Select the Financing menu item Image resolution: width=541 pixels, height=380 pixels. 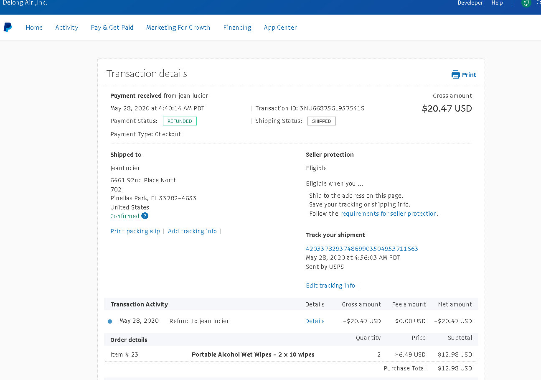click(237, 28)
